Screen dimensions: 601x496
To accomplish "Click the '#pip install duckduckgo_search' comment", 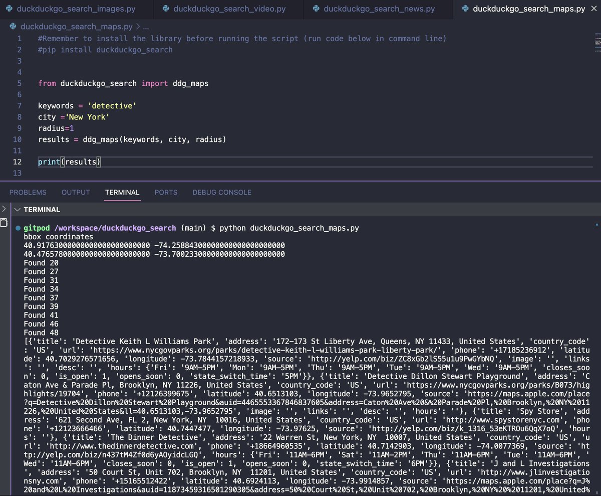I will tap(105, 50).
